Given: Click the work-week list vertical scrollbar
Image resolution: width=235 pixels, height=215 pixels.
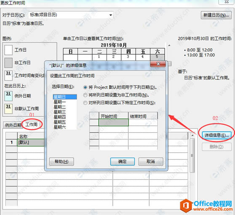Looking at the screenshot, I should click(x=192, y=155).
